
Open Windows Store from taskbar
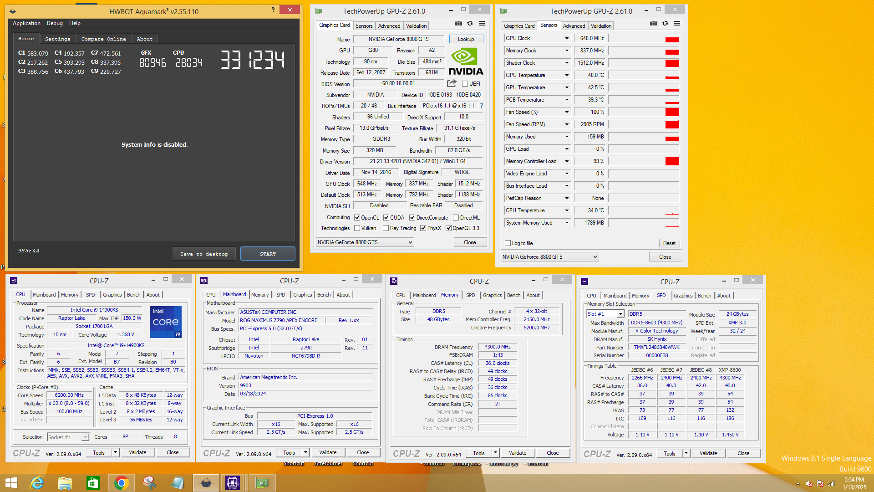[x=93, y=483]
